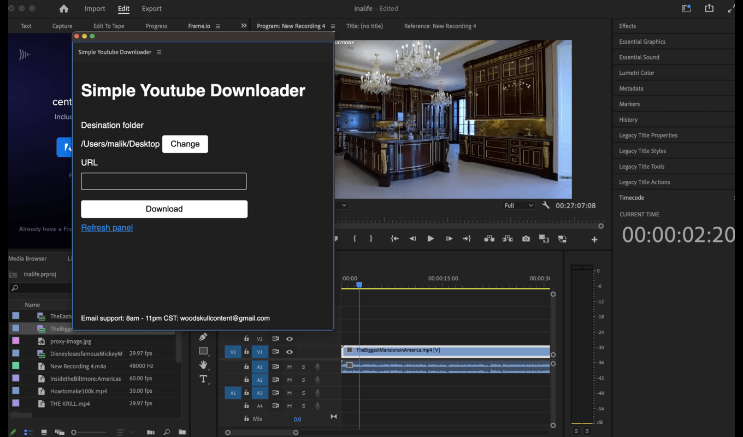Click the Comparison View icon

pos(544,239)
